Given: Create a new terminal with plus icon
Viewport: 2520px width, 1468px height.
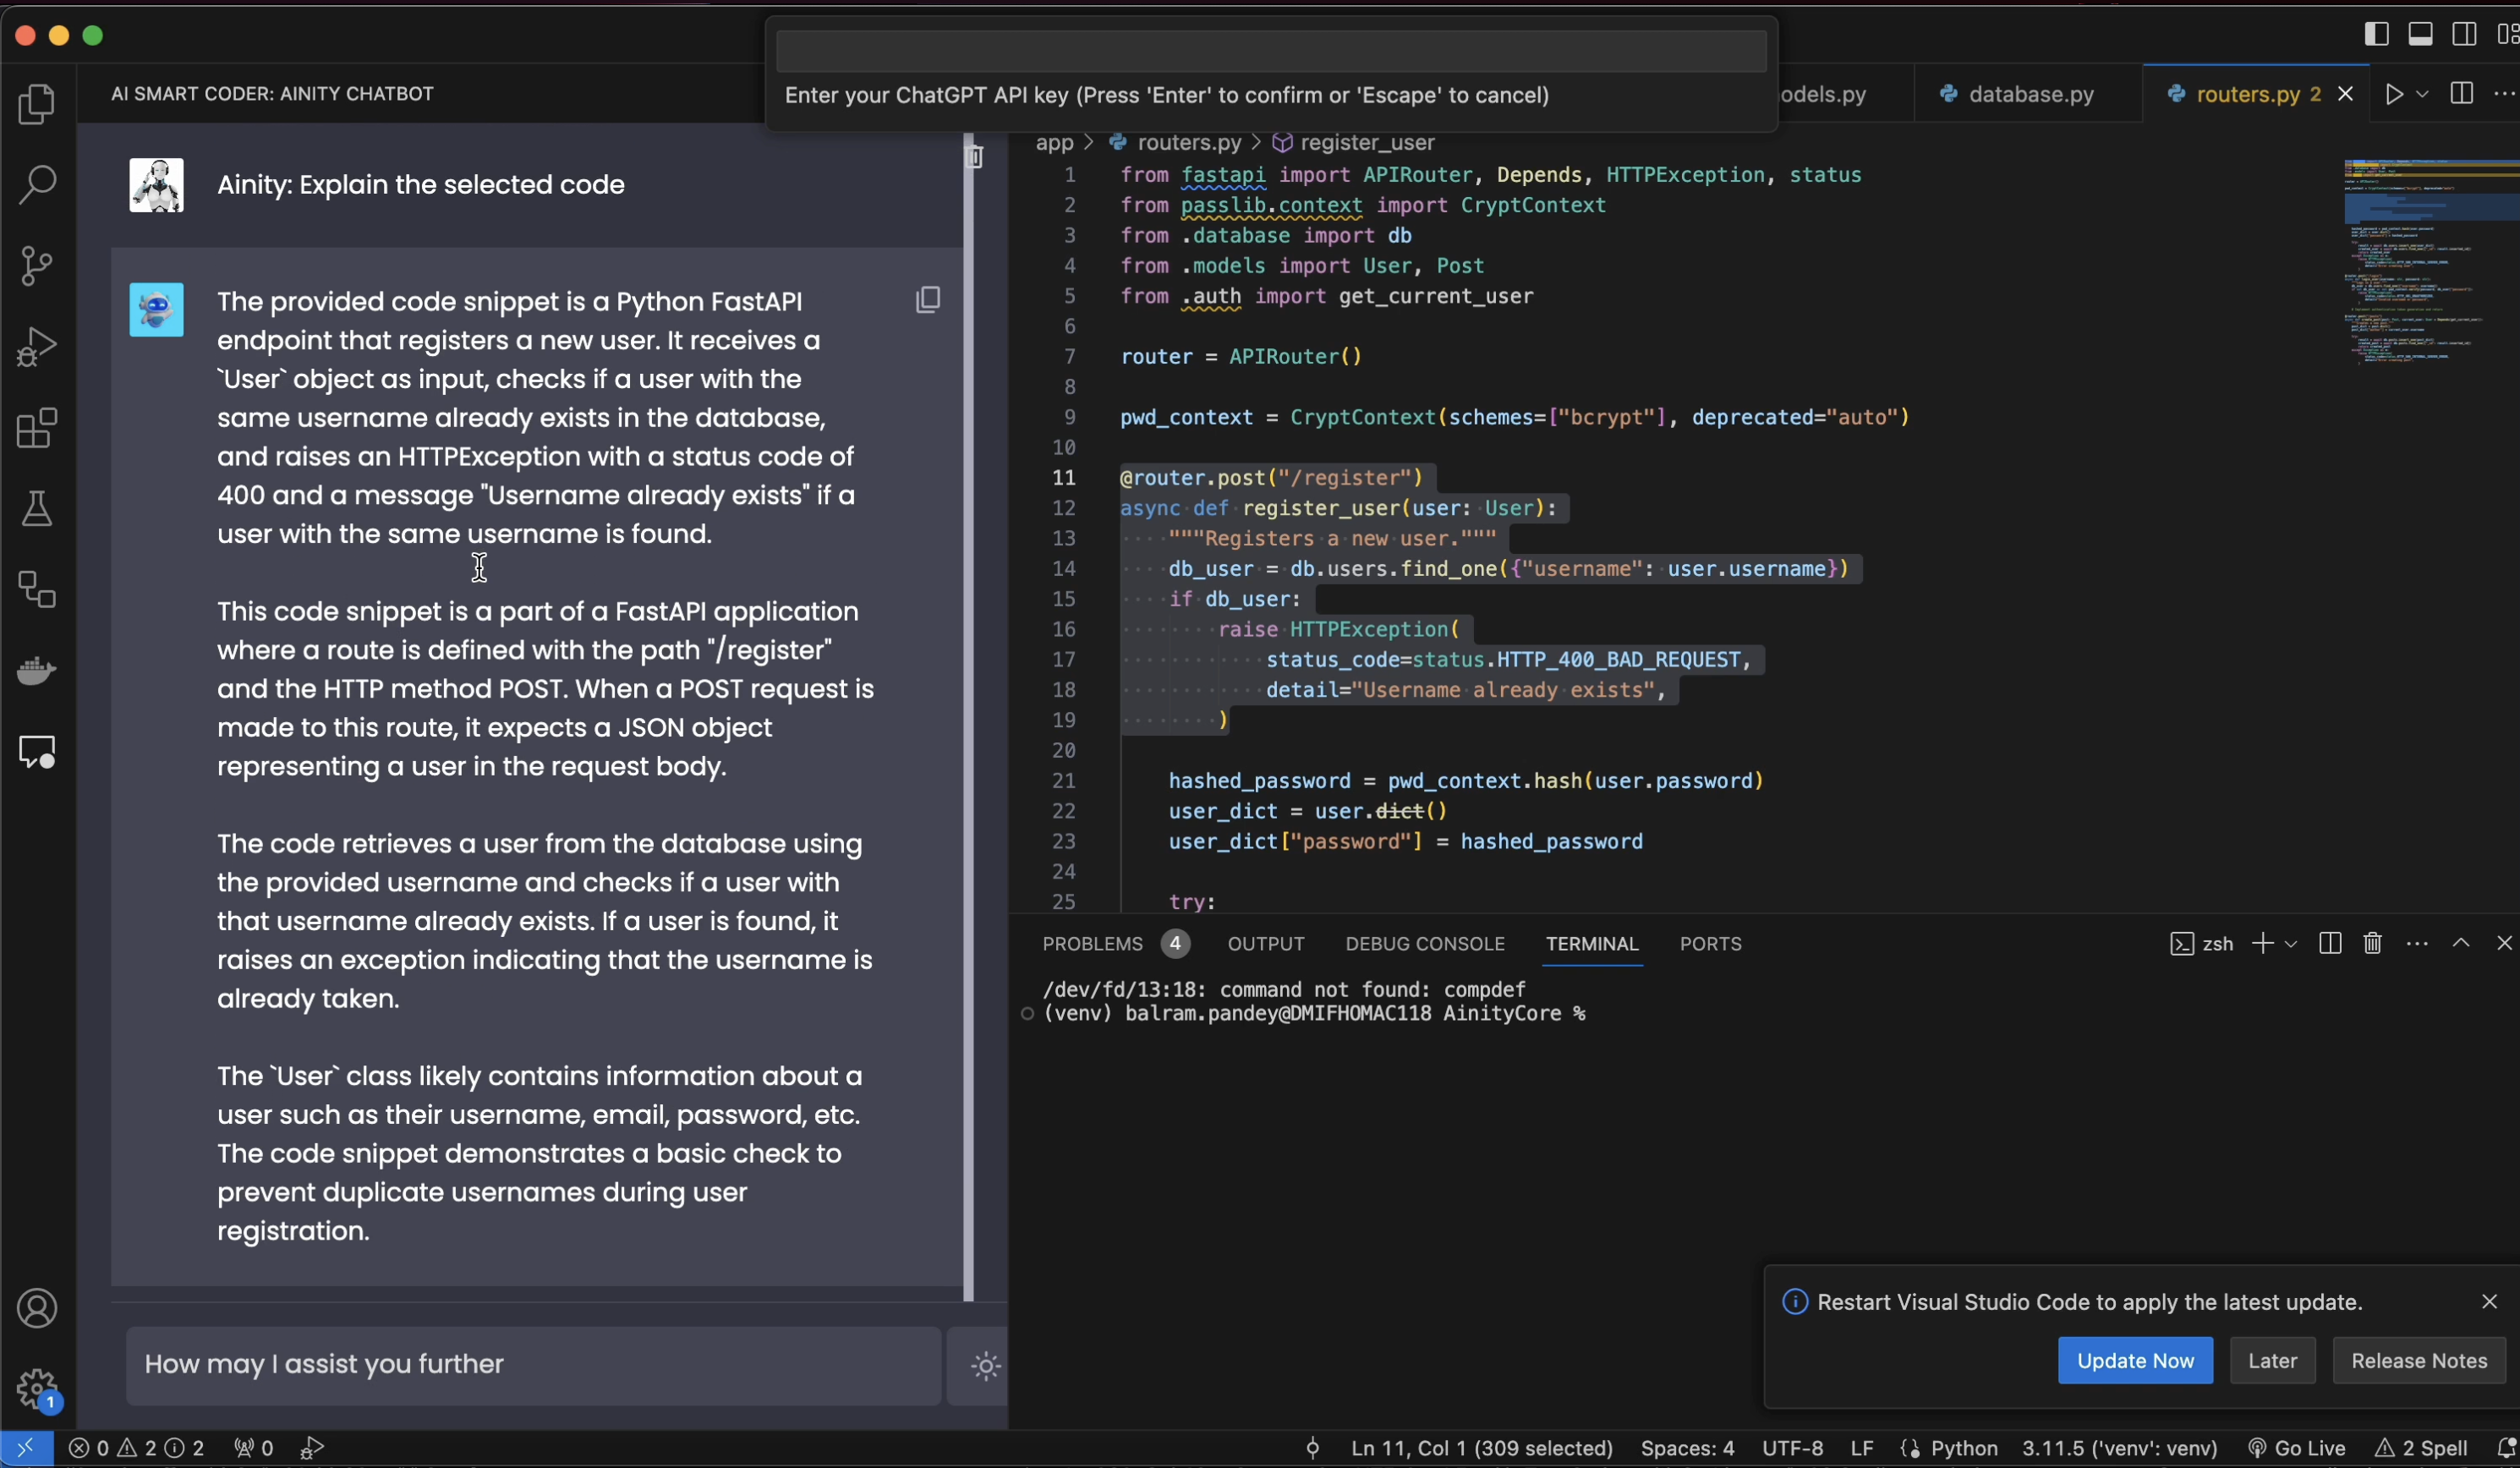Looking at the screenshot, I should [x=2262, y=943].
